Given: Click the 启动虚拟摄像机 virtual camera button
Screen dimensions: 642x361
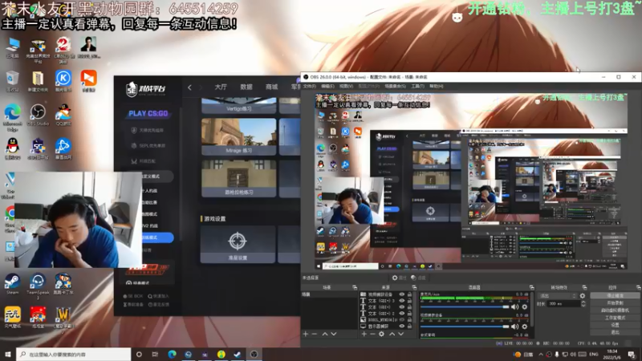Looking at the screenshot, I should (x=615, y=310).
